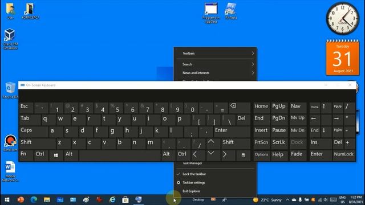Click the main Enter key
Screen dimensions: 365x205
(x=232, y=132)
